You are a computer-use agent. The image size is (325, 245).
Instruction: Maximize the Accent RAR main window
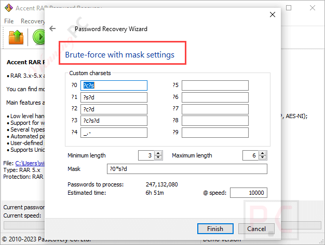click(289, 8)
